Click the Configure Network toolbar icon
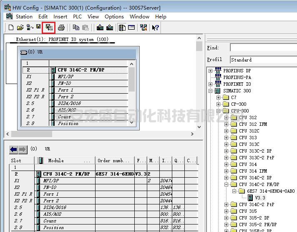Screen dimensions: 297x232 [x=143, y=28]
